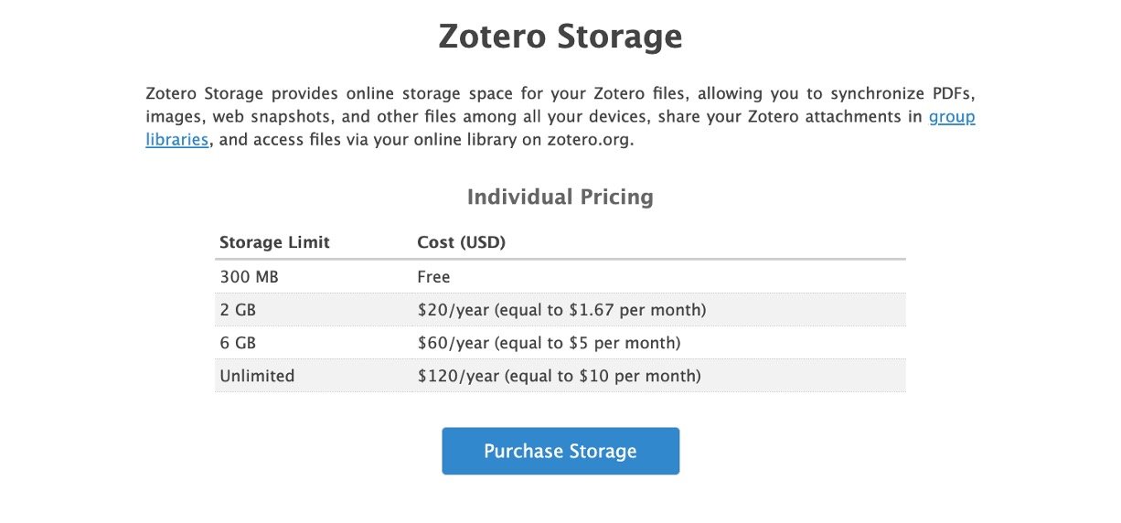Click the $120/year cost cell
Image resolution: width=1121 pixels, height=523 pixels.
click(x=559, y=376)
